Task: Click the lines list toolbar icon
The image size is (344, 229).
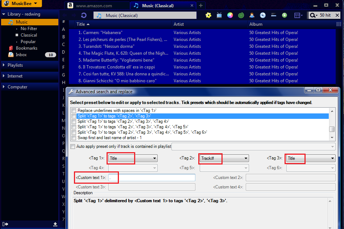Action: point(274,15)
